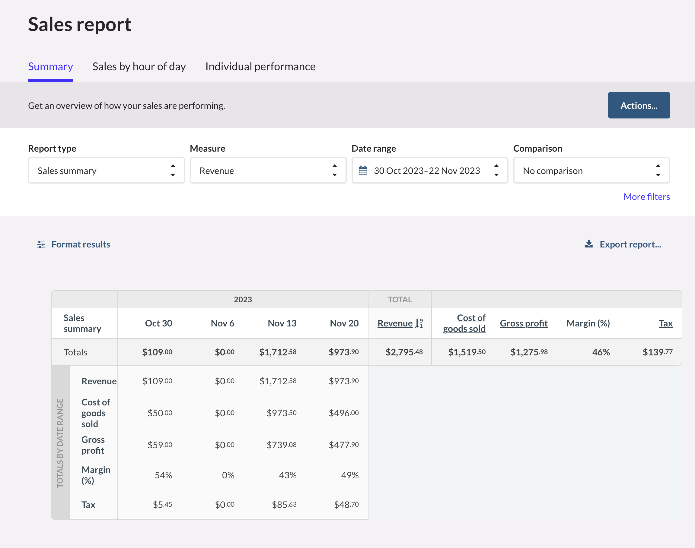Open the No comparison dropdown

point(585,170)
